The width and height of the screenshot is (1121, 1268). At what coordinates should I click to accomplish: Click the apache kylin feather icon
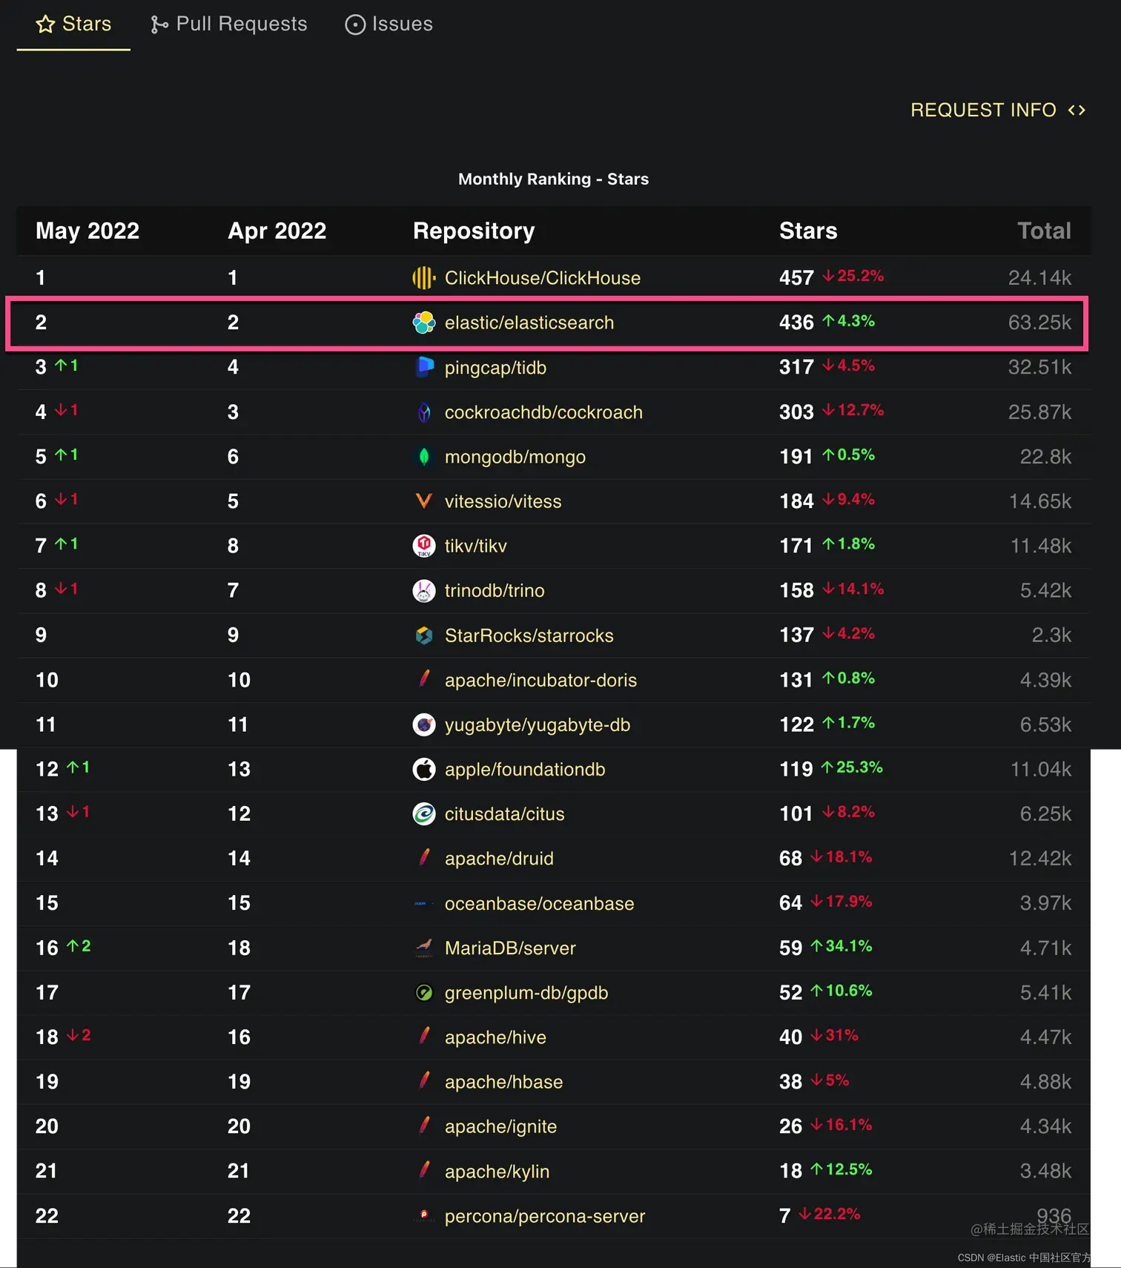(424, 1171)
